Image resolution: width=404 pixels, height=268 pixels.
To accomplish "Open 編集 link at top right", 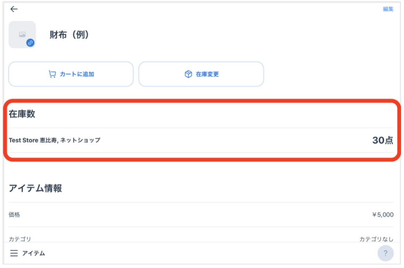I will pos(388,9).
